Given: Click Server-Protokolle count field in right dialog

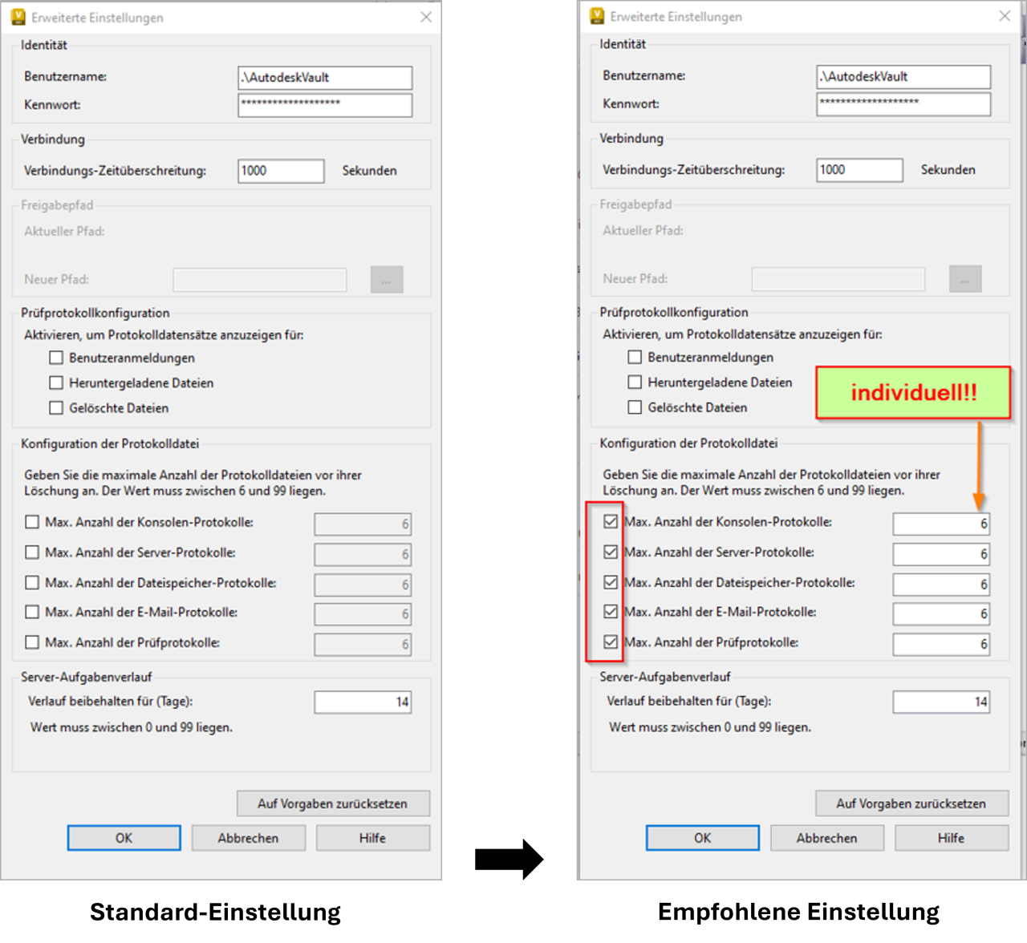Looking at the screenshot, I should (941, 554).
